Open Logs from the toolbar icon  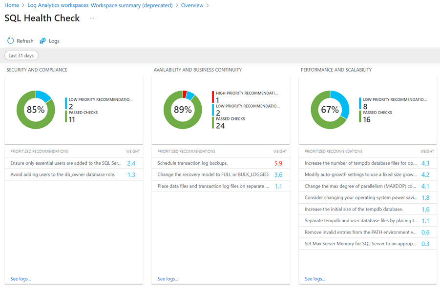(43, 41)
